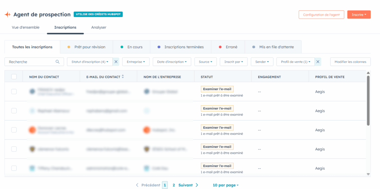Image resolution: width=380 pixels, height=189 pixels.
Task: Open the Inscriptions terminées tab
Action: [181, 47]
